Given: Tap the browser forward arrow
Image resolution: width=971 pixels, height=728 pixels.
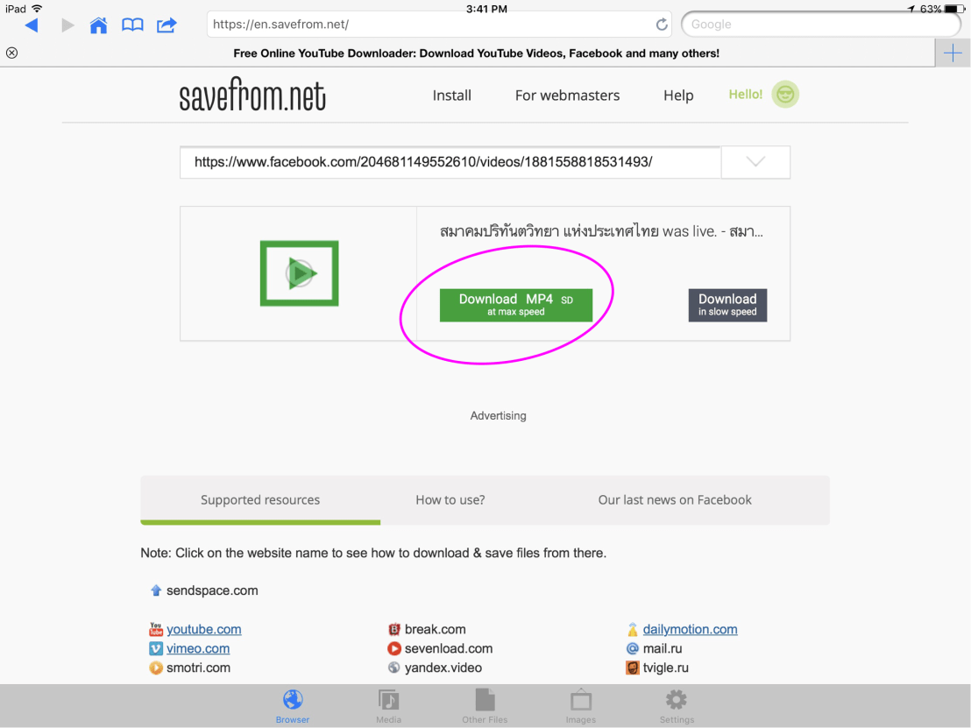Looking at the screenshot, I should click(x=67, y=25).
